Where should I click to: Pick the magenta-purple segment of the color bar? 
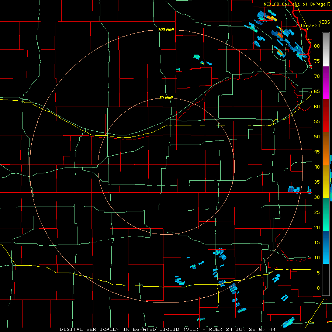pos(326,83)
